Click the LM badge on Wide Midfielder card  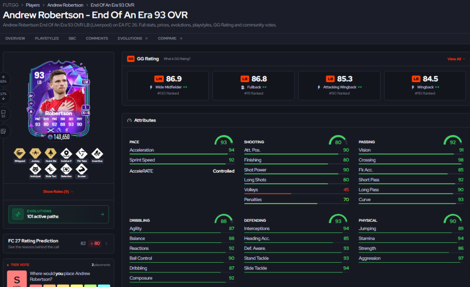tap(159, 79)
